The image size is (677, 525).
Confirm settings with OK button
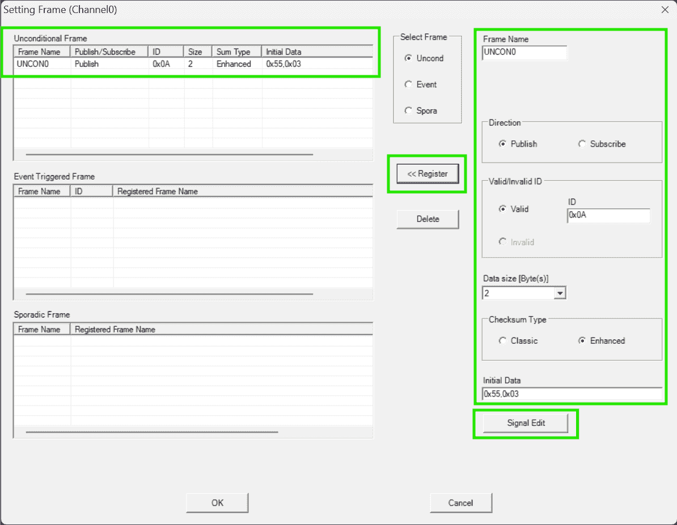217,503
